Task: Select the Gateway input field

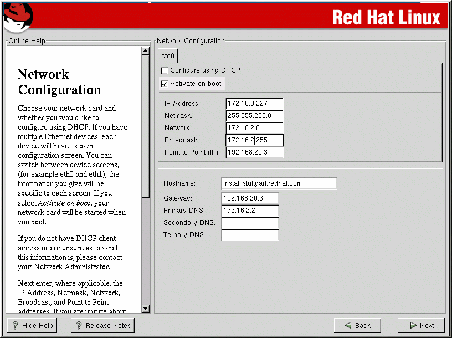Action: click(249, 198)
